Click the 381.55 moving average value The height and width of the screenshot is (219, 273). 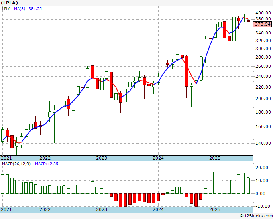coord(35,8)
